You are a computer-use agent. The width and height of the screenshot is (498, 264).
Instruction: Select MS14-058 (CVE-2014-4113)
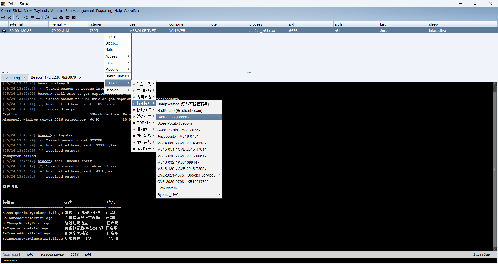click(189, 143)
